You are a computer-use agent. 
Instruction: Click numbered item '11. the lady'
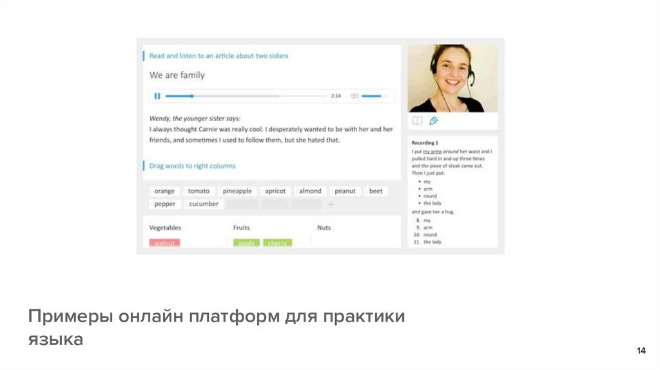click(428, 242)
